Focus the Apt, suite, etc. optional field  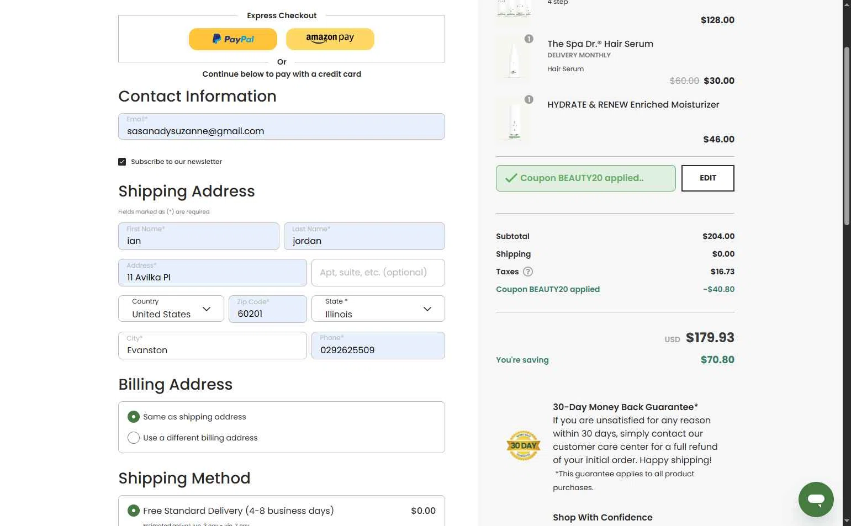coord(378,273)
